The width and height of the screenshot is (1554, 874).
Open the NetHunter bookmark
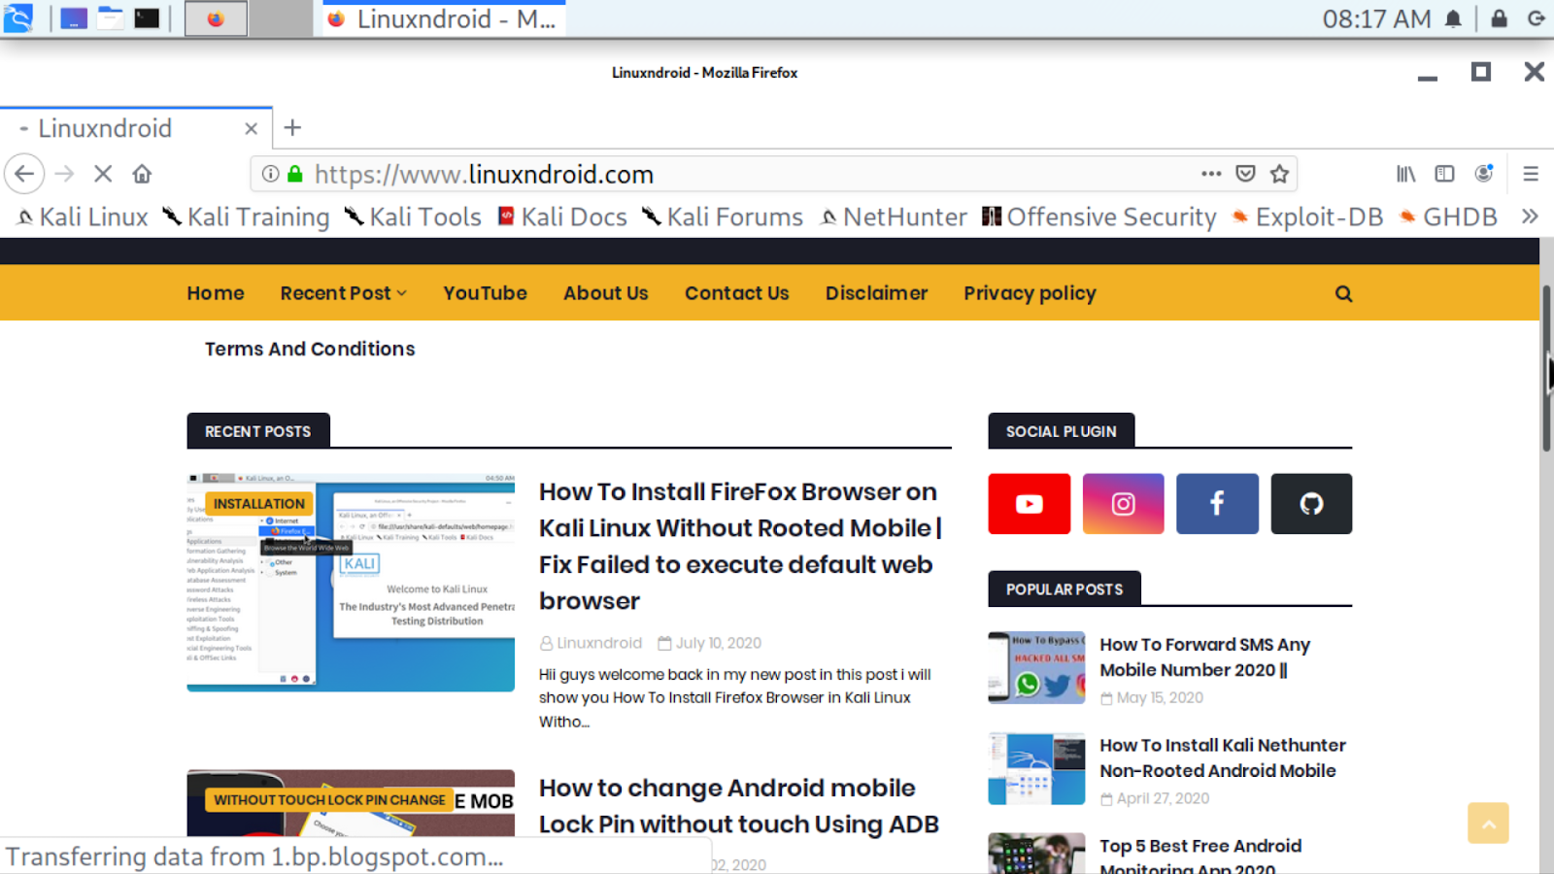894,217
